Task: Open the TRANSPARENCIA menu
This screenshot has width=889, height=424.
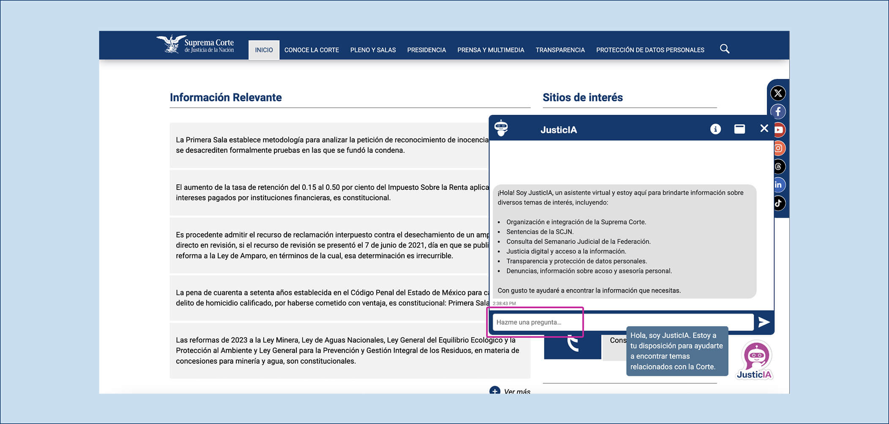Action: pyautogui.click(x=560, y=50)
